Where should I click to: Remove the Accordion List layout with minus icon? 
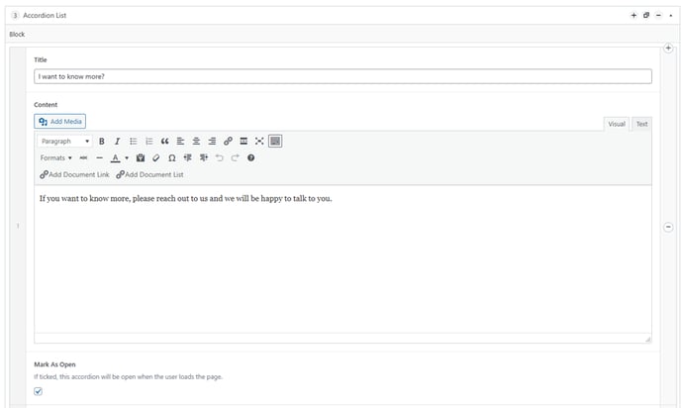[658, 15]
